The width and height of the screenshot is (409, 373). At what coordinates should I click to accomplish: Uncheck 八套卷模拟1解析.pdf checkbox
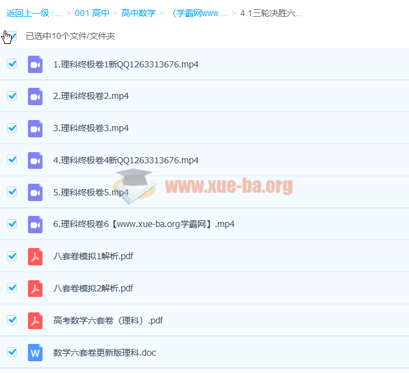(12, 256)
